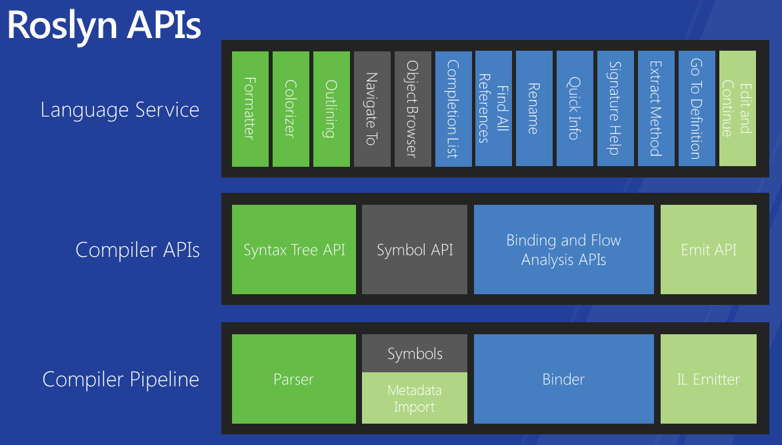Select Binding and Flow Analysis APIs box

pyautogui.click(x=563, y=250)
